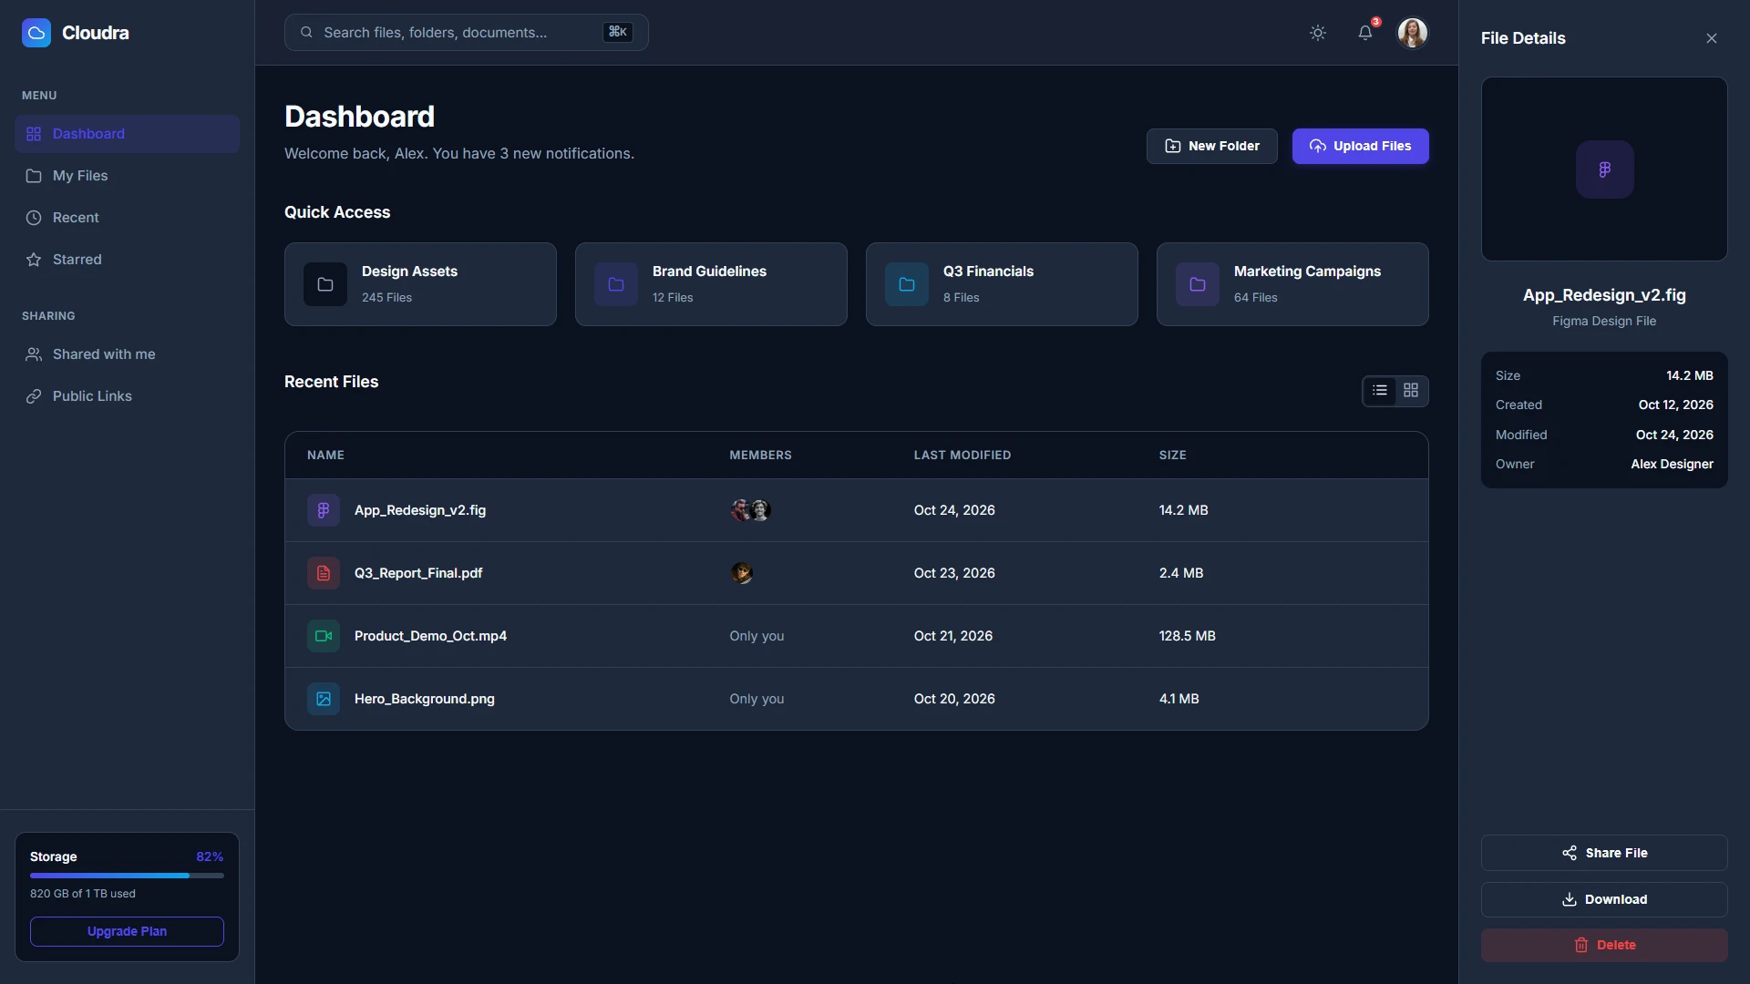Focus the search files input field
Image resolution: width=1750 pixels, height=984 pixels.
coord(467,33)
